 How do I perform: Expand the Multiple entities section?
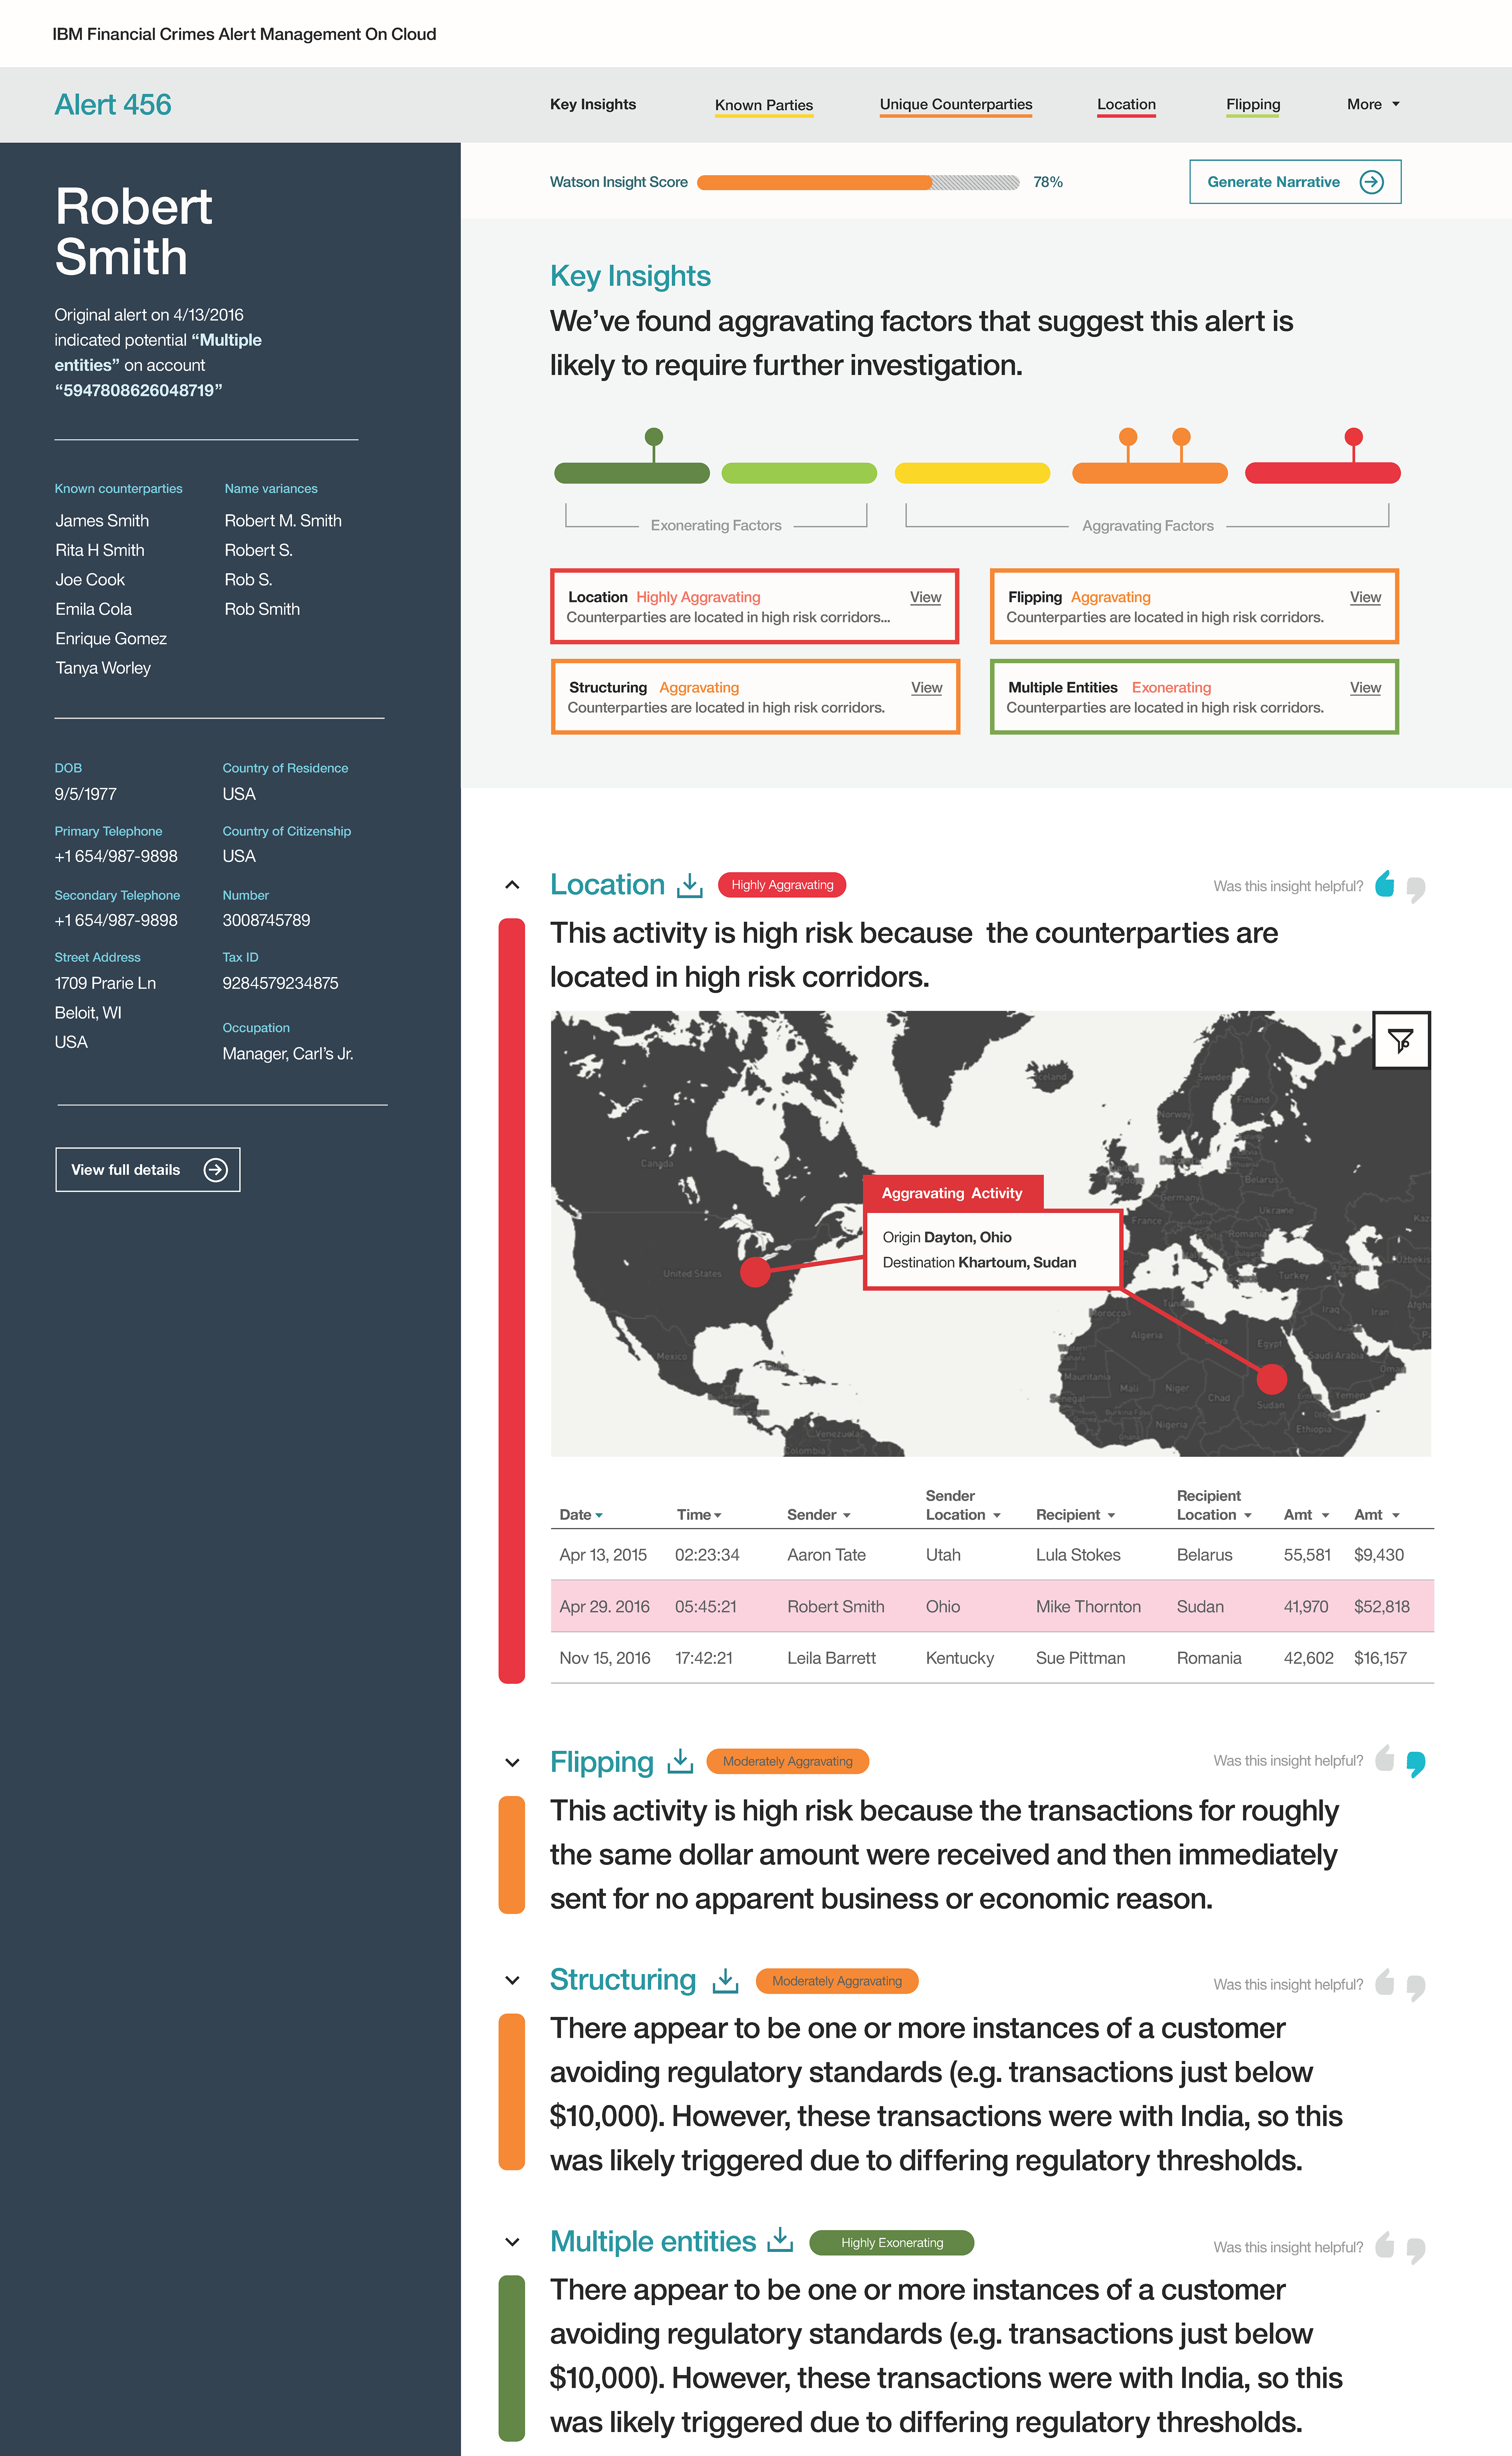(512, 2242)
